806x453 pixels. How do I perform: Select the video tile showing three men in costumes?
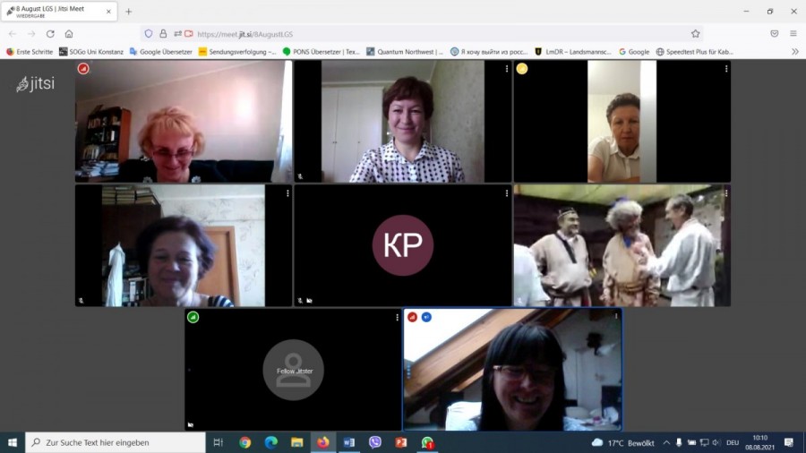[622, 246]
